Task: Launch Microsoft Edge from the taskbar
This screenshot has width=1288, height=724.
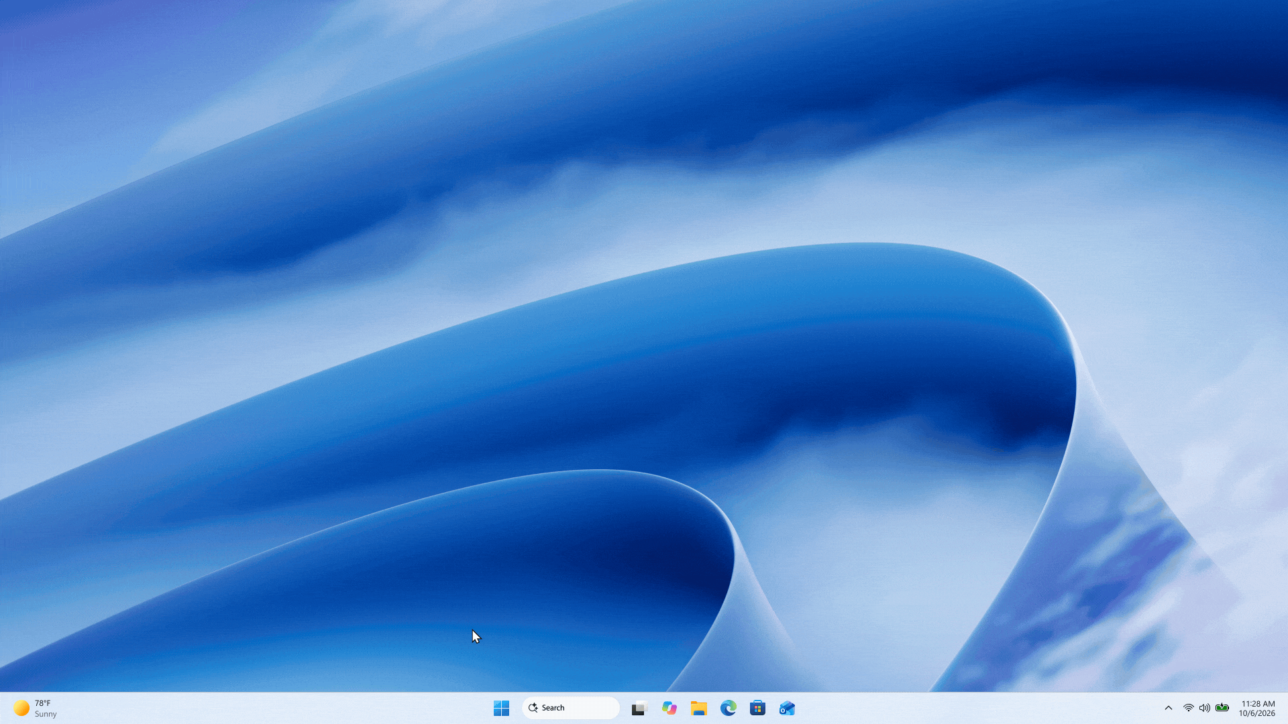Action: click(728, 708)
